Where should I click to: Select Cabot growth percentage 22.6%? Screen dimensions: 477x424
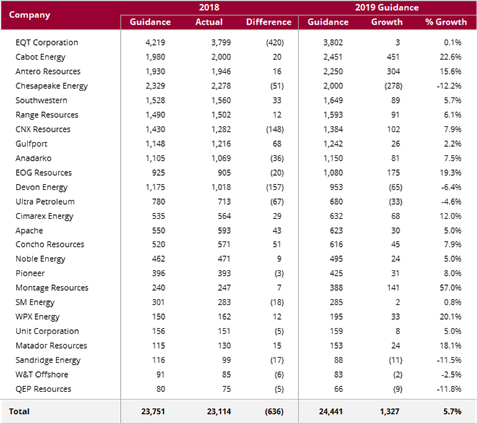click(450, 57)
